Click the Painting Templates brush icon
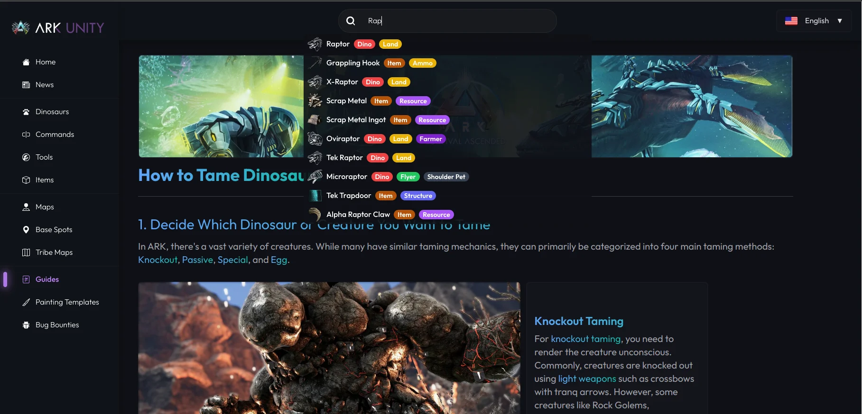The width and height of the screenshot is (862, 414). (26, 302)
